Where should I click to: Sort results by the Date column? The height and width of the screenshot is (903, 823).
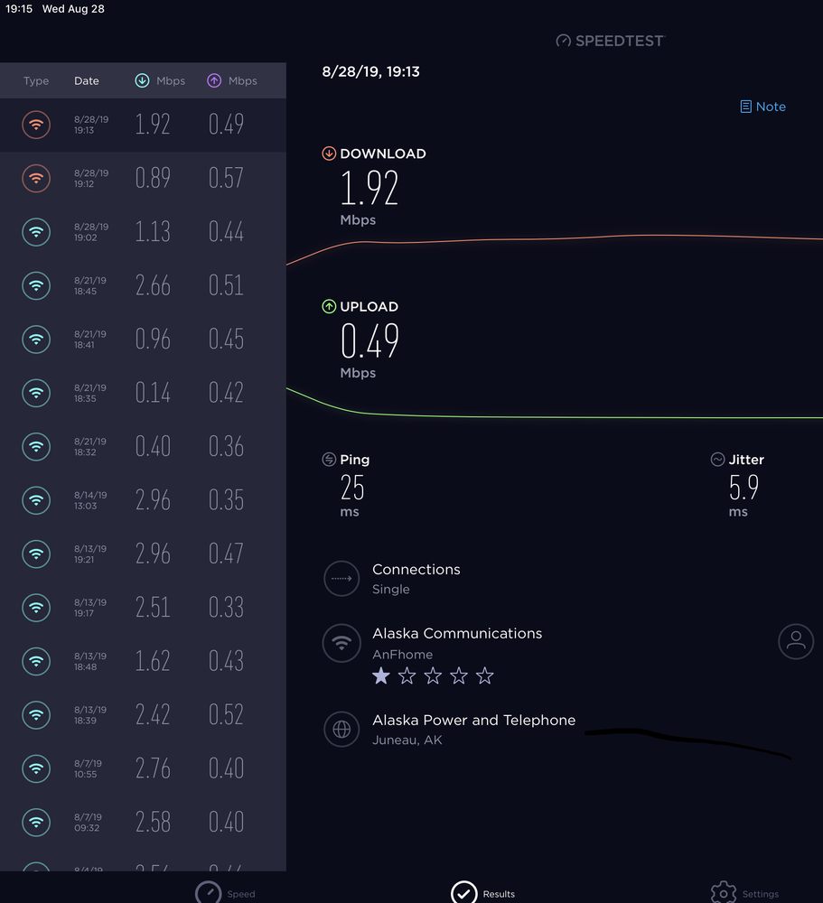87,80
